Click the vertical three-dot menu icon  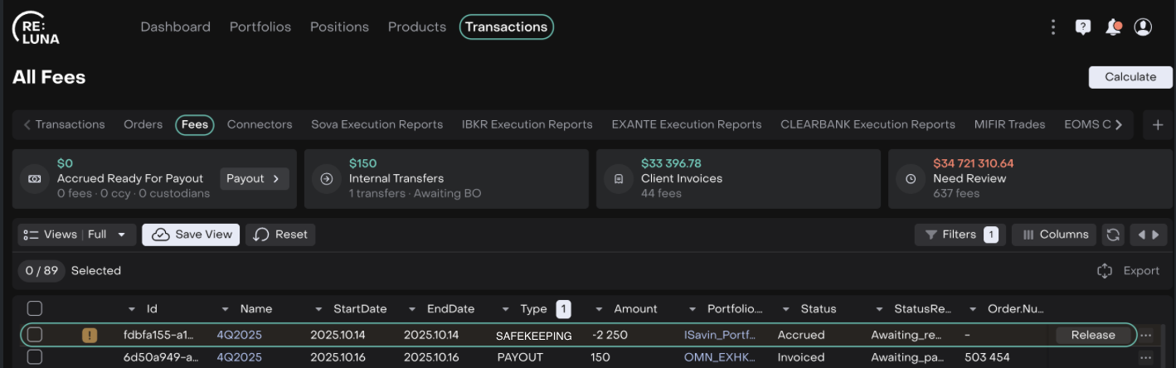point(1053,27)
